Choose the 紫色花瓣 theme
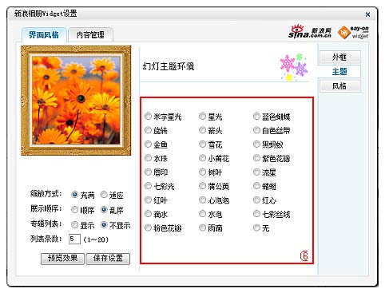The image size is (385, 289). point(256,158)
